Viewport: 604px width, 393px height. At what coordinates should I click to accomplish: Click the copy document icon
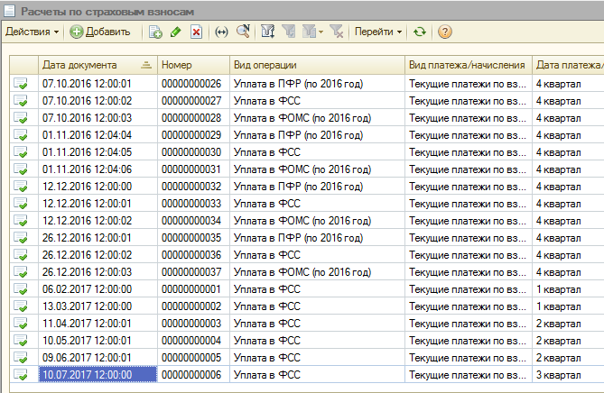pyautogui.click(x=155, y=32)
